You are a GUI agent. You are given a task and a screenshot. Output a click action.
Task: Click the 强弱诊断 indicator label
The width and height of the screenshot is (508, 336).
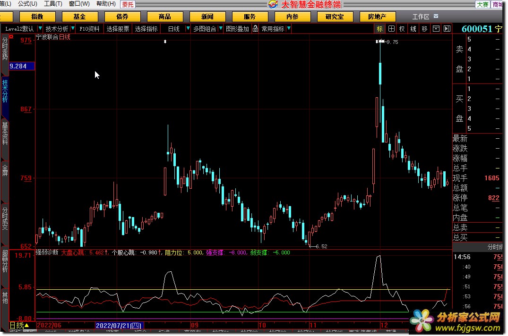[x=47, y=252]
